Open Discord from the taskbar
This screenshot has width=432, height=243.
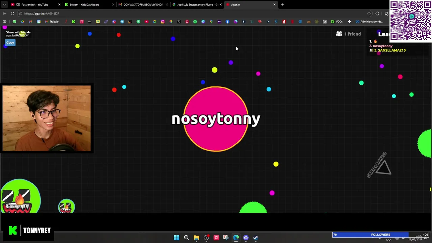pos(246,238)
